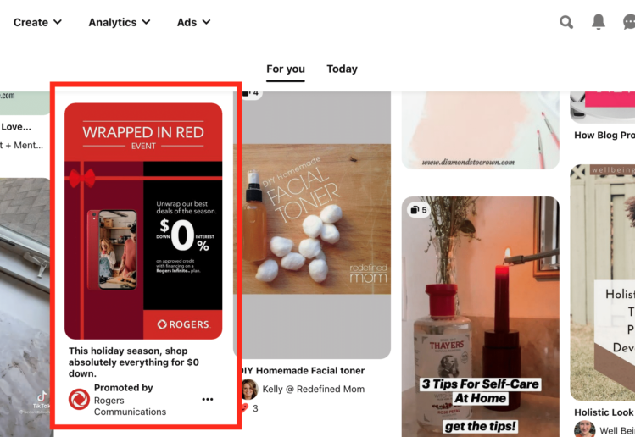635x437 pixels.
Task: Click the holiday season $0 down ad caption
Action: [x=134, y=362]
